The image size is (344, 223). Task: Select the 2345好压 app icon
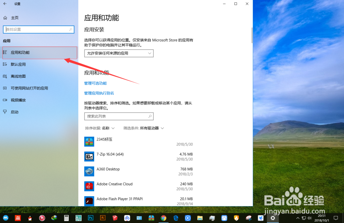(x=89, y=141)
